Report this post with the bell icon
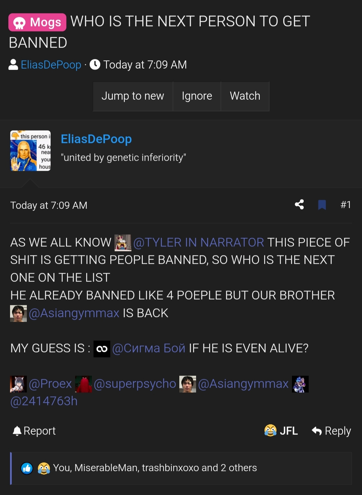 point(34,431)
